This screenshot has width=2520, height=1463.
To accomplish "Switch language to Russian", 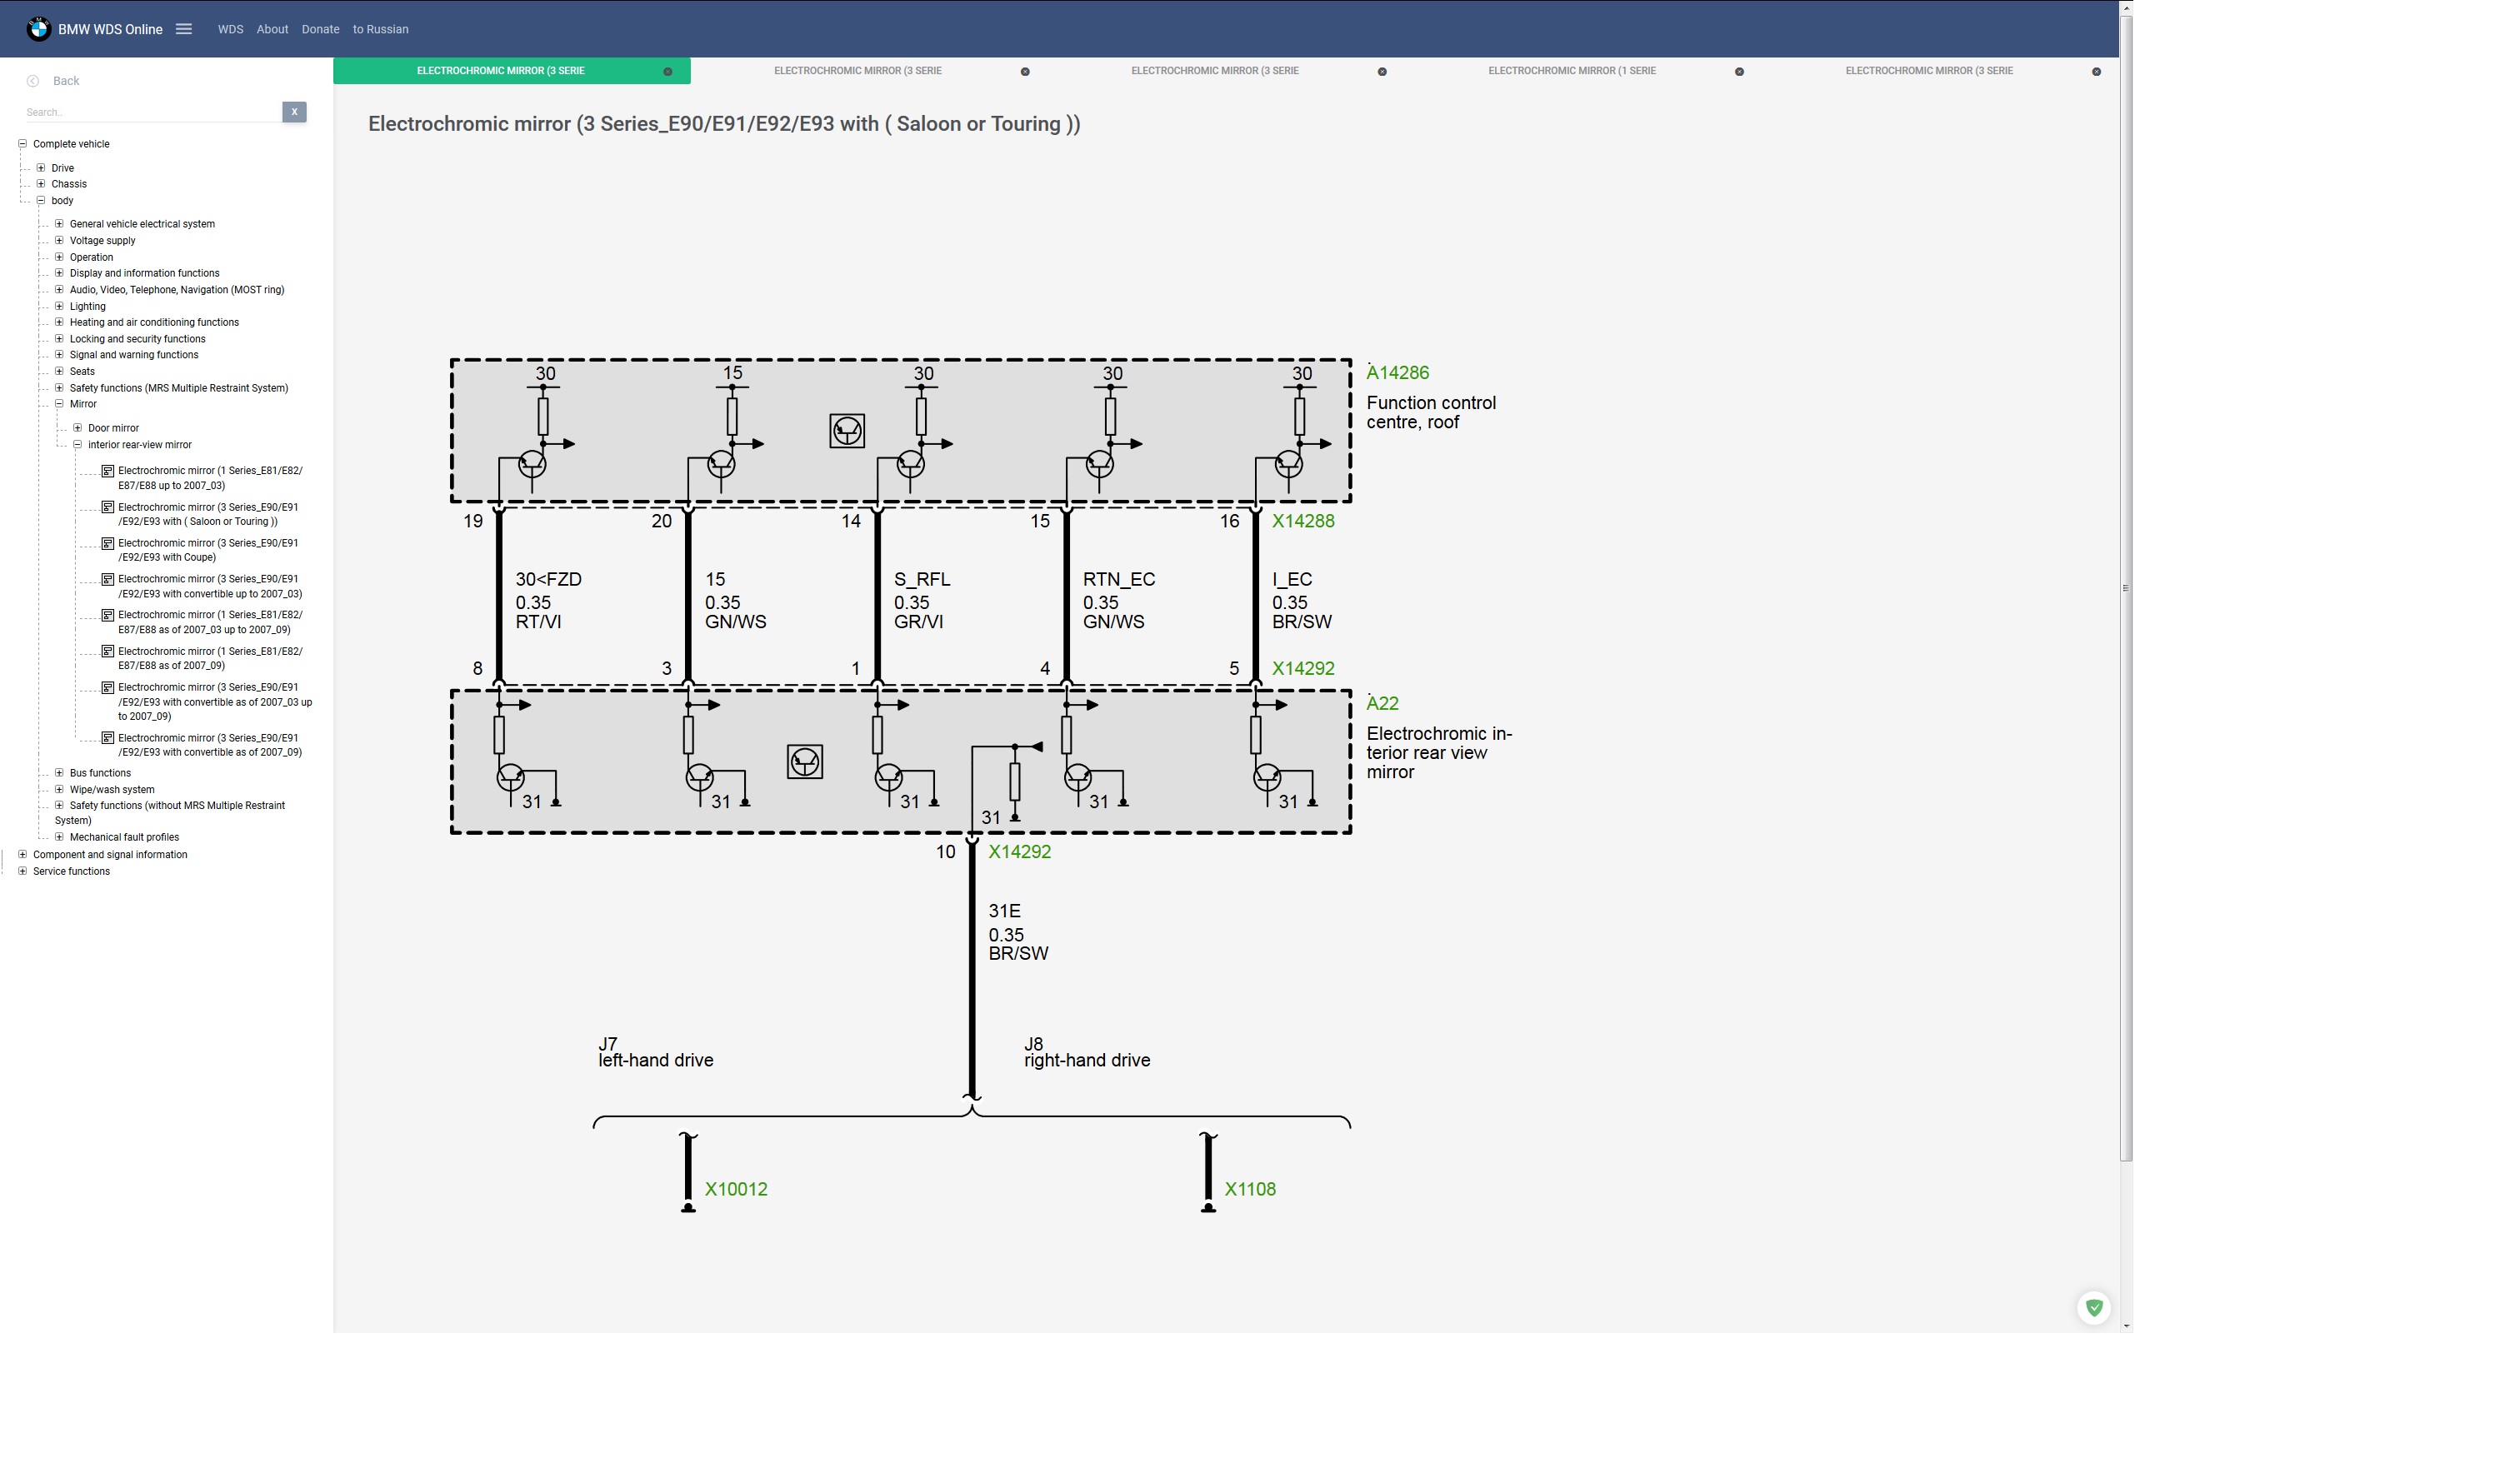I will [380, 29].
